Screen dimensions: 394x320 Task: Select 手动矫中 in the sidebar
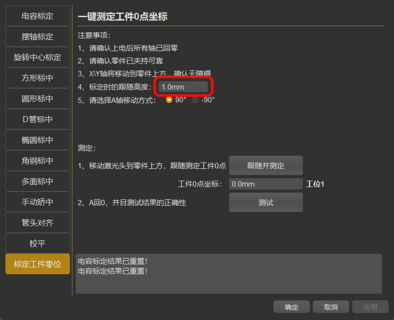pyautogui.click(x=37, y=202)
